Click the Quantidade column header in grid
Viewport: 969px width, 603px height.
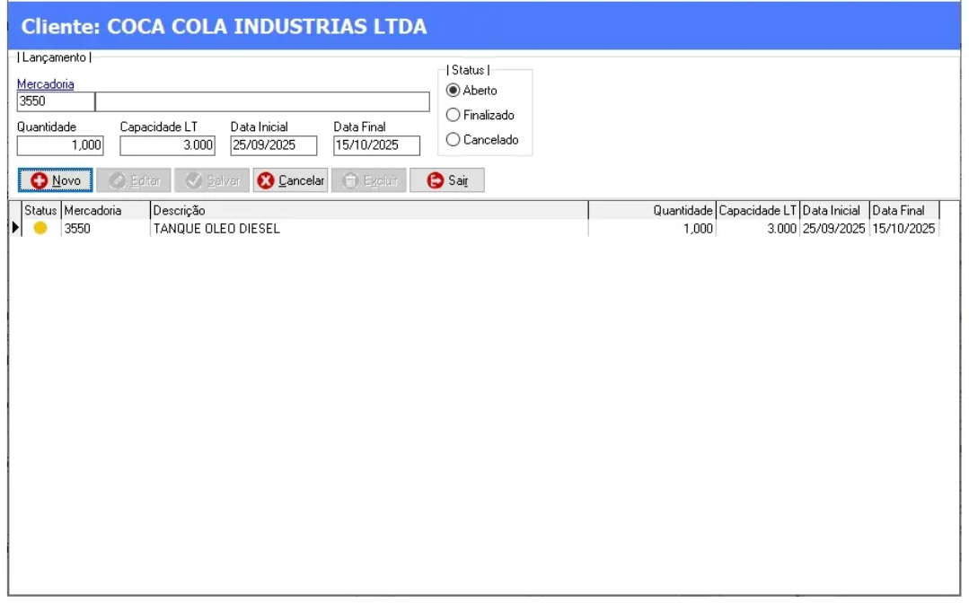tap(653, 211)
